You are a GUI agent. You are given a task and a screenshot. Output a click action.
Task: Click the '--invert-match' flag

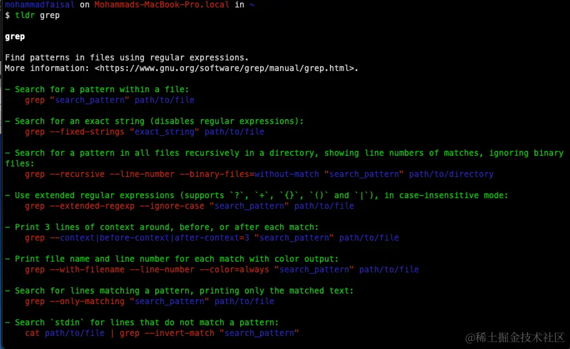(x=179, y=333)
